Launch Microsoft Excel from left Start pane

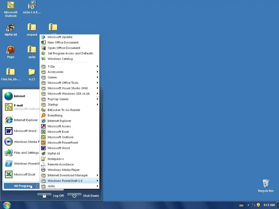tap(21, 174)
